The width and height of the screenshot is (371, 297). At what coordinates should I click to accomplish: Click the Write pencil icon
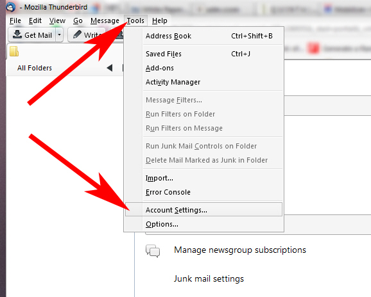point(77,35)
